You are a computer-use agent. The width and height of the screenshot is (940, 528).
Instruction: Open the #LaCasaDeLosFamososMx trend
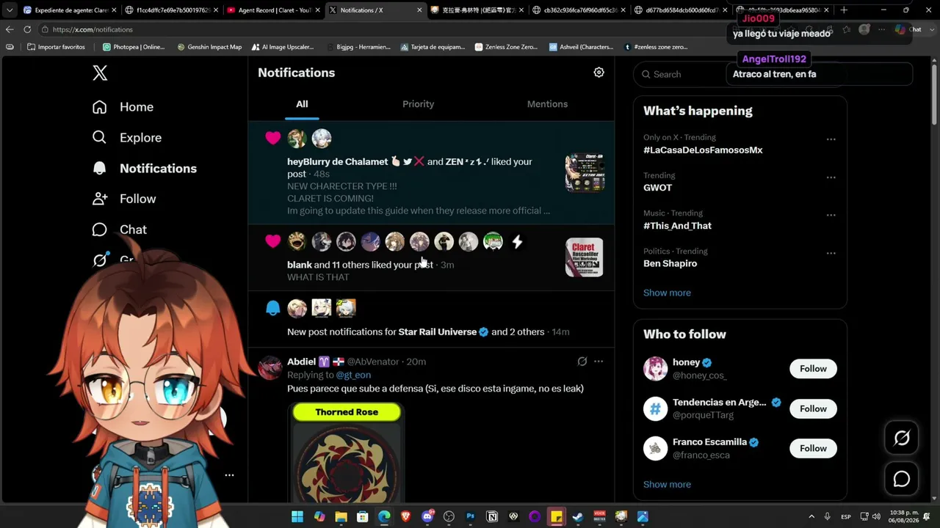coord(703,150)
